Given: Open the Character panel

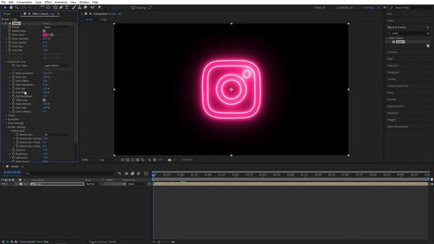Looking at the screenshot, I should coord(393,66).
